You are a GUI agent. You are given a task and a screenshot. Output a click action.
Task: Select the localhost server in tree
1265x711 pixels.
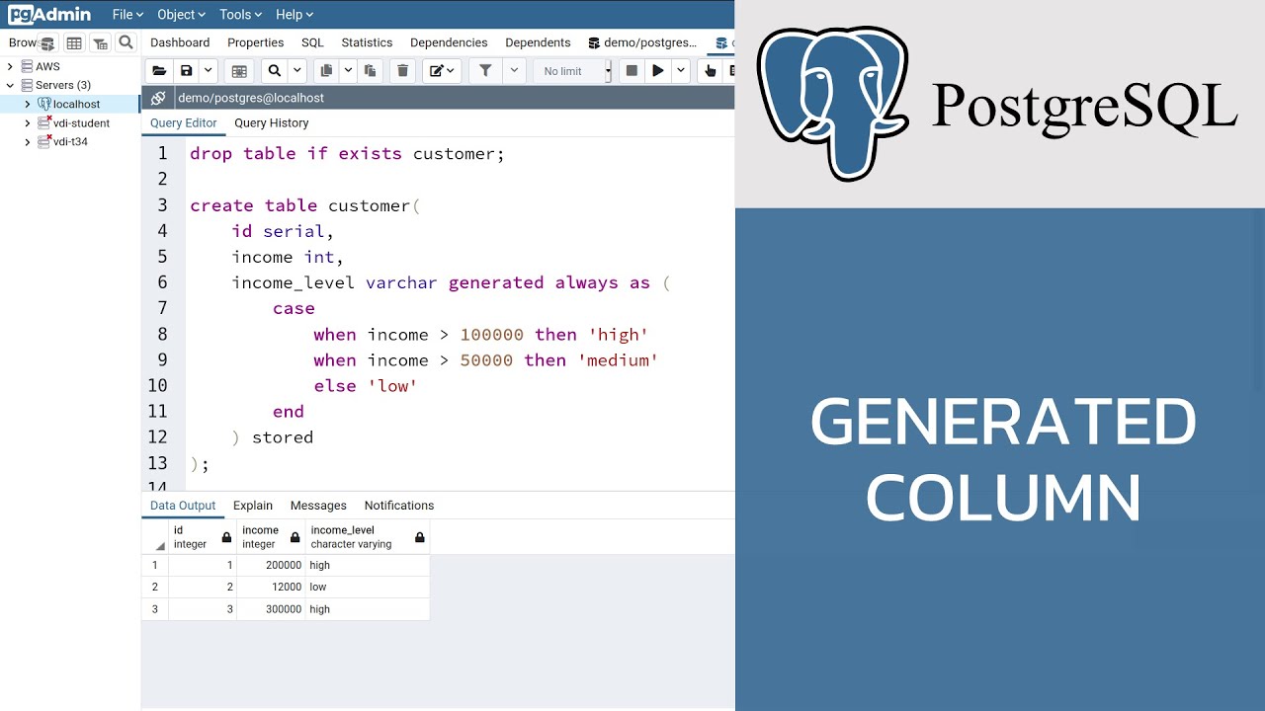[x=76, y=104]
